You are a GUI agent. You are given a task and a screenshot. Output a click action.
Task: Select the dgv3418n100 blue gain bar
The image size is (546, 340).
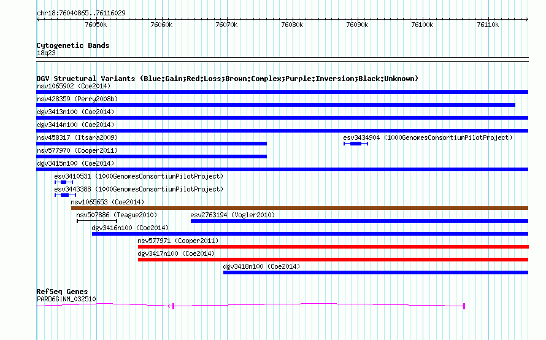(375, 272)
